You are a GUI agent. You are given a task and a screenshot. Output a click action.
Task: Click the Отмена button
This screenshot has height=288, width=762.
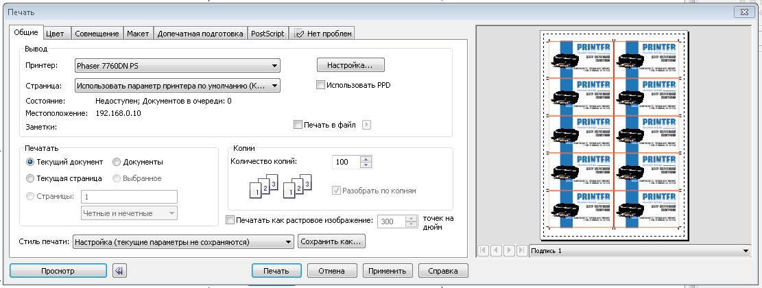[332, 271]
